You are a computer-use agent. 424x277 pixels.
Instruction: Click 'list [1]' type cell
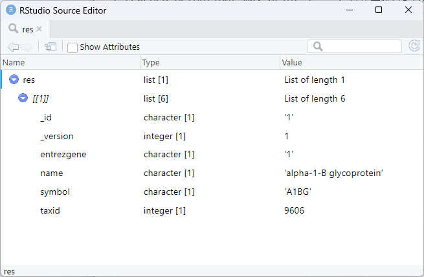click(x=156, y=80)
